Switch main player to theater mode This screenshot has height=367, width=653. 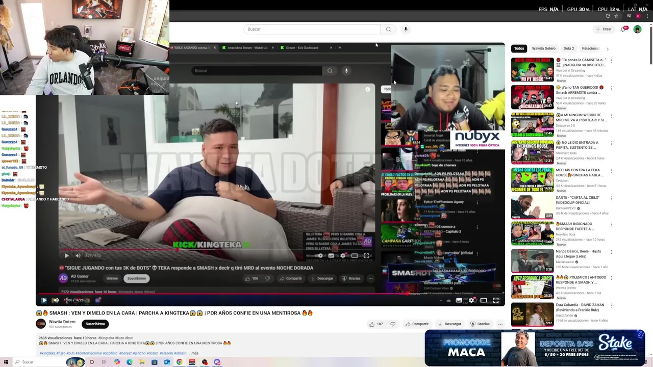point(484,300)
